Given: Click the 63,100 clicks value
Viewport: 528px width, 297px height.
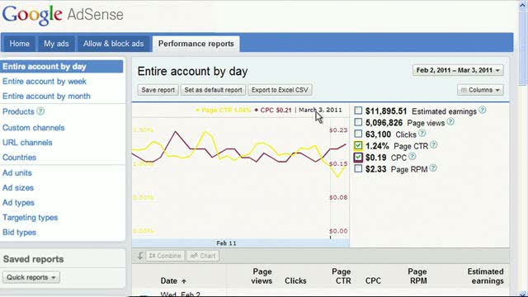Looking at the screenshot, I should click(378, 134).
